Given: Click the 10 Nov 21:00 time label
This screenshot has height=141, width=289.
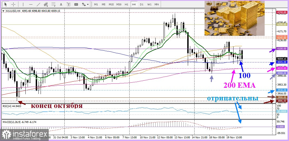Looking at the screenshot, I should (x=147, y=137).
